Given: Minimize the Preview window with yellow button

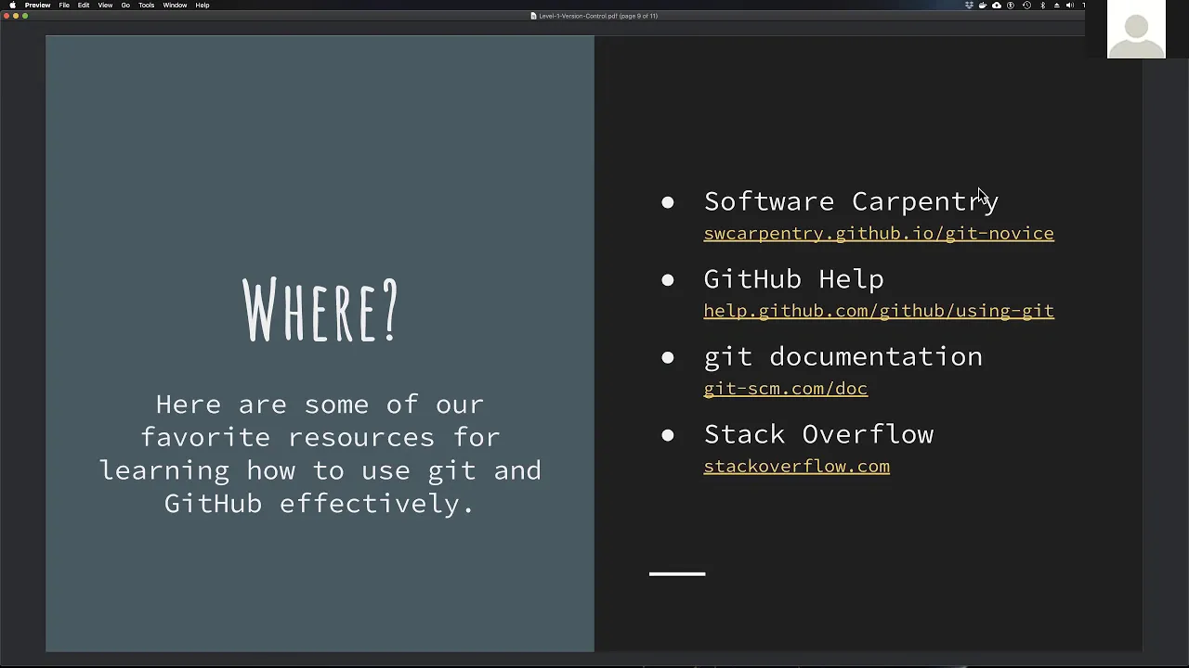Looking at the screenshot, I should [16, 16].
